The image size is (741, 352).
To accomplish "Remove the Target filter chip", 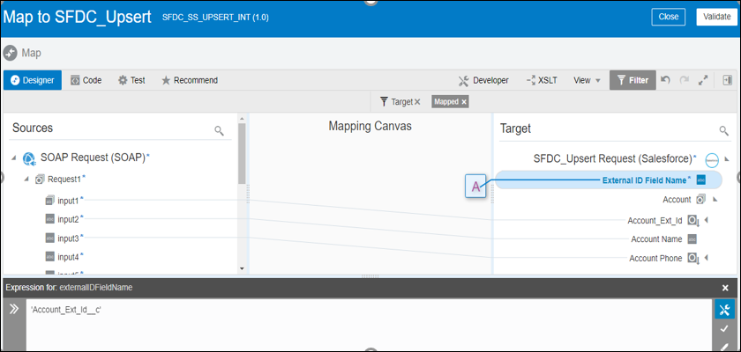I will point(417,102).
